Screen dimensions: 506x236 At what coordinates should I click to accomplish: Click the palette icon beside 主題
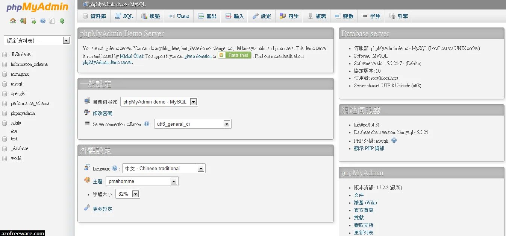[x=87, y=180]
